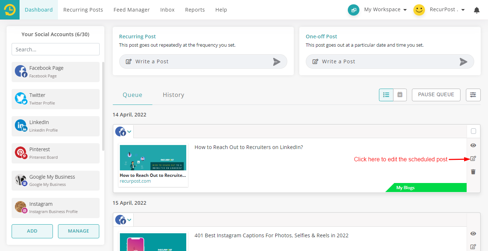488x251 pixels.
Task: Open the notifications bell
Action: [477, 10]
